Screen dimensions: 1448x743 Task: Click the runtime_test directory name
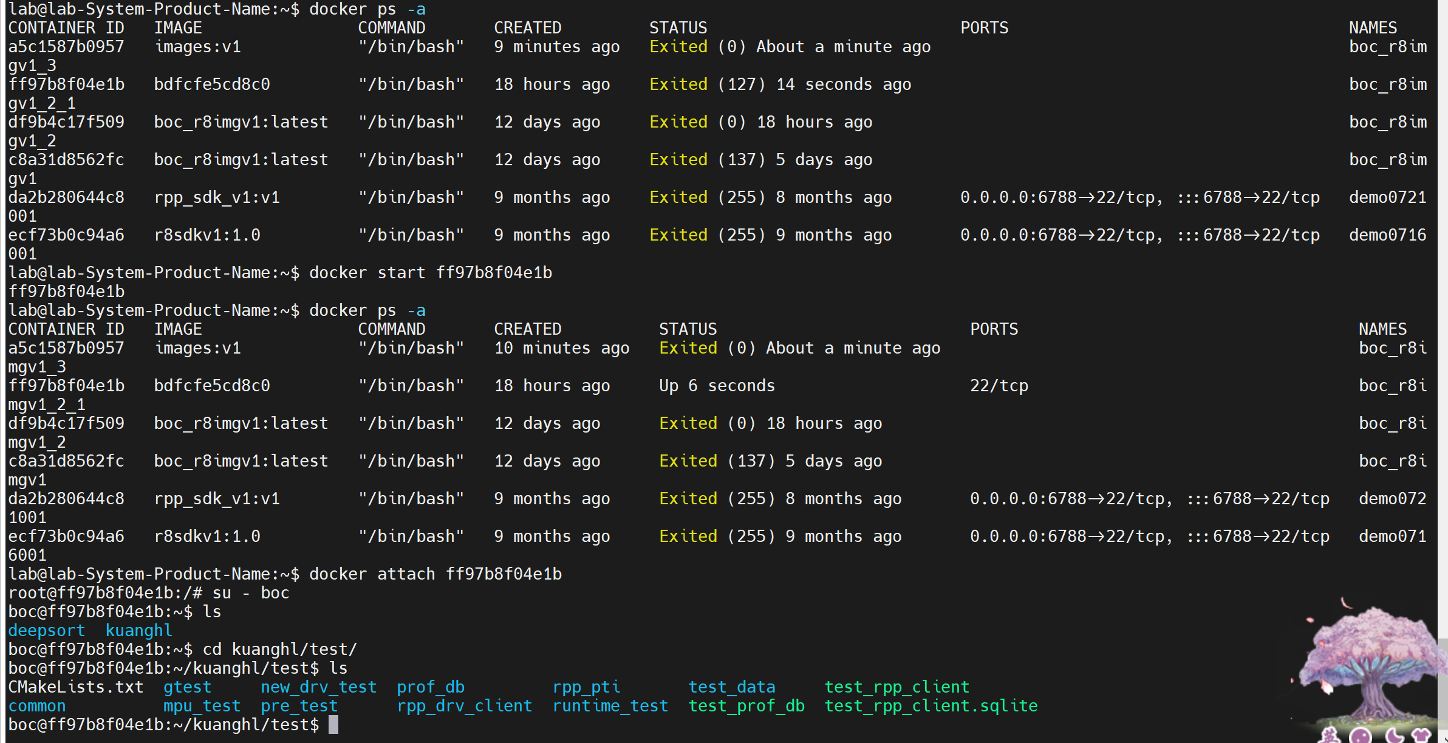(x=610, y=706)
